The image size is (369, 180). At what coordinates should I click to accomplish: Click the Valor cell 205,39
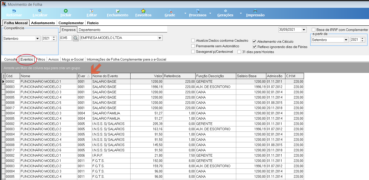pos(147,124)
